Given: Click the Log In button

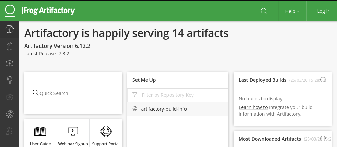Looking at the screenshot, I should (323, 11).
